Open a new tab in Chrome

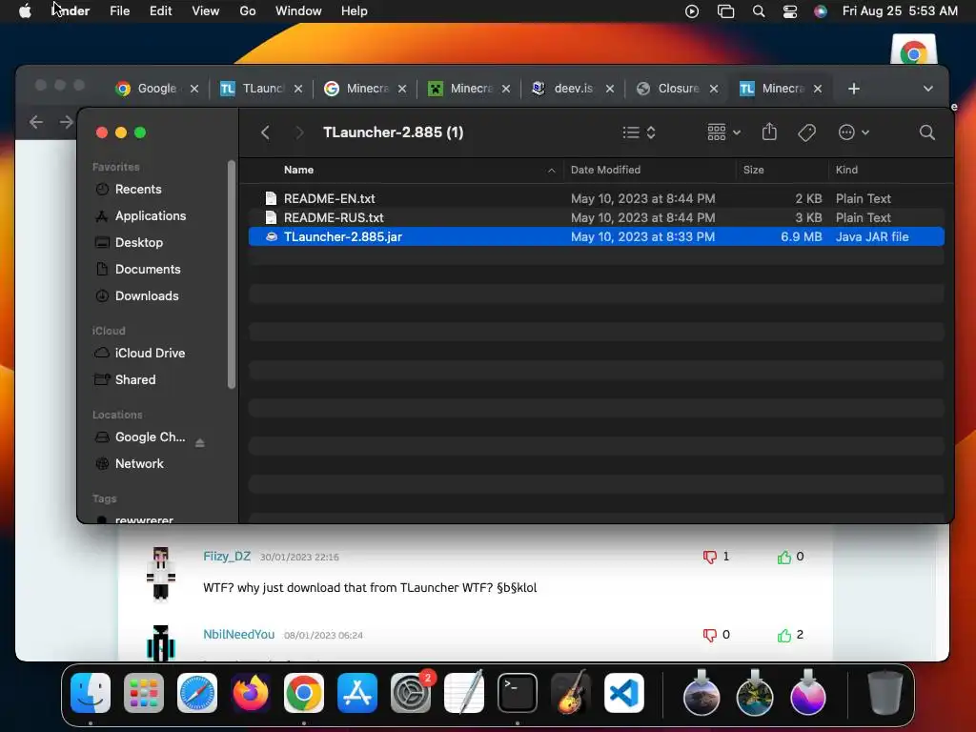coord(854,89)
